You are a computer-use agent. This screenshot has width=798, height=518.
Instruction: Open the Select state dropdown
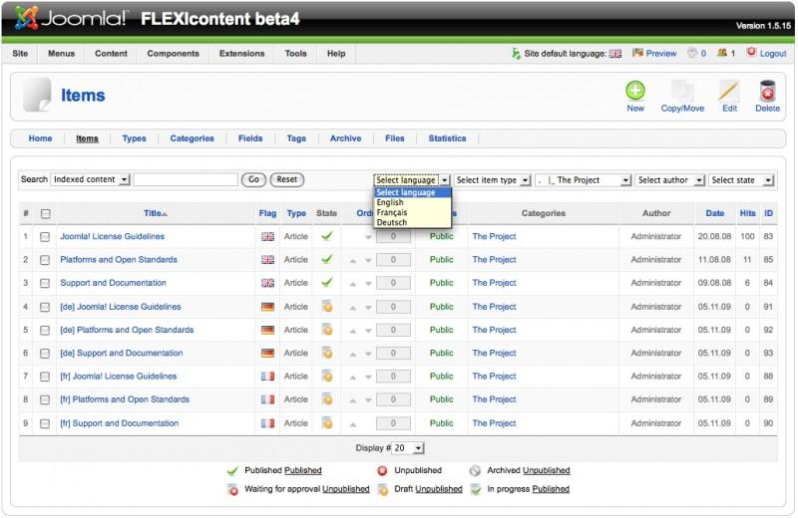coord(741,180)
